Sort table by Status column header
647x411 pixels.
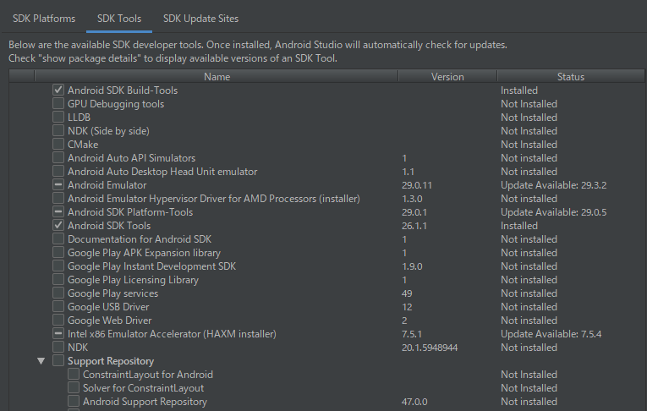(x=571, y=77)
